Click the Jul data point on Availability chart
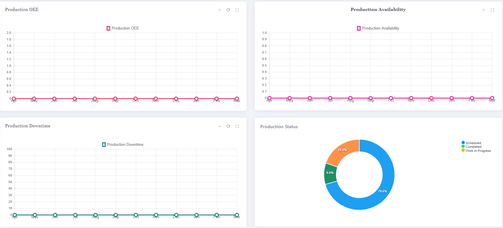Image resolution: width=503 pixels, height=228 pixels. 330,98
